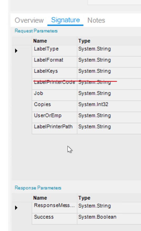141x231 pixels.
Task: Click the System.String type cell for LabelPrinterCode
Action: pos(109,84)
